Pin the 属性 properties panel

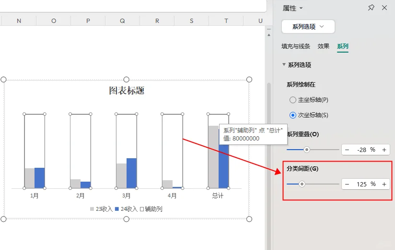[371, 8]
